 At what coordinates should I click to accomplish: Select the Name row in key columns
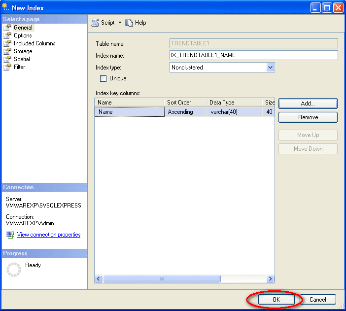[x=129, y=112]
